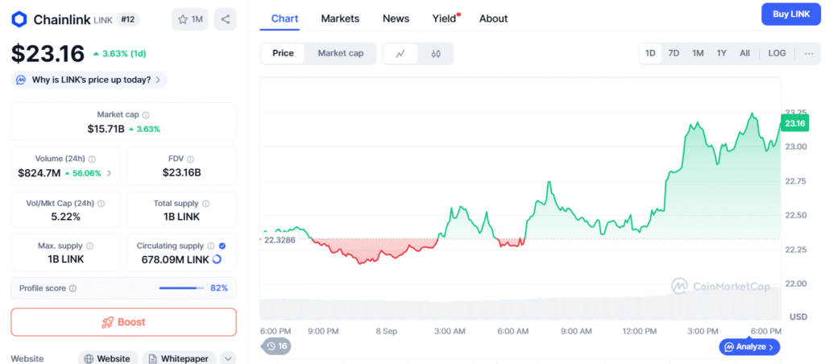Click the Chainlink hexagon logo
The image size is (825, 364).
point(19,19)
